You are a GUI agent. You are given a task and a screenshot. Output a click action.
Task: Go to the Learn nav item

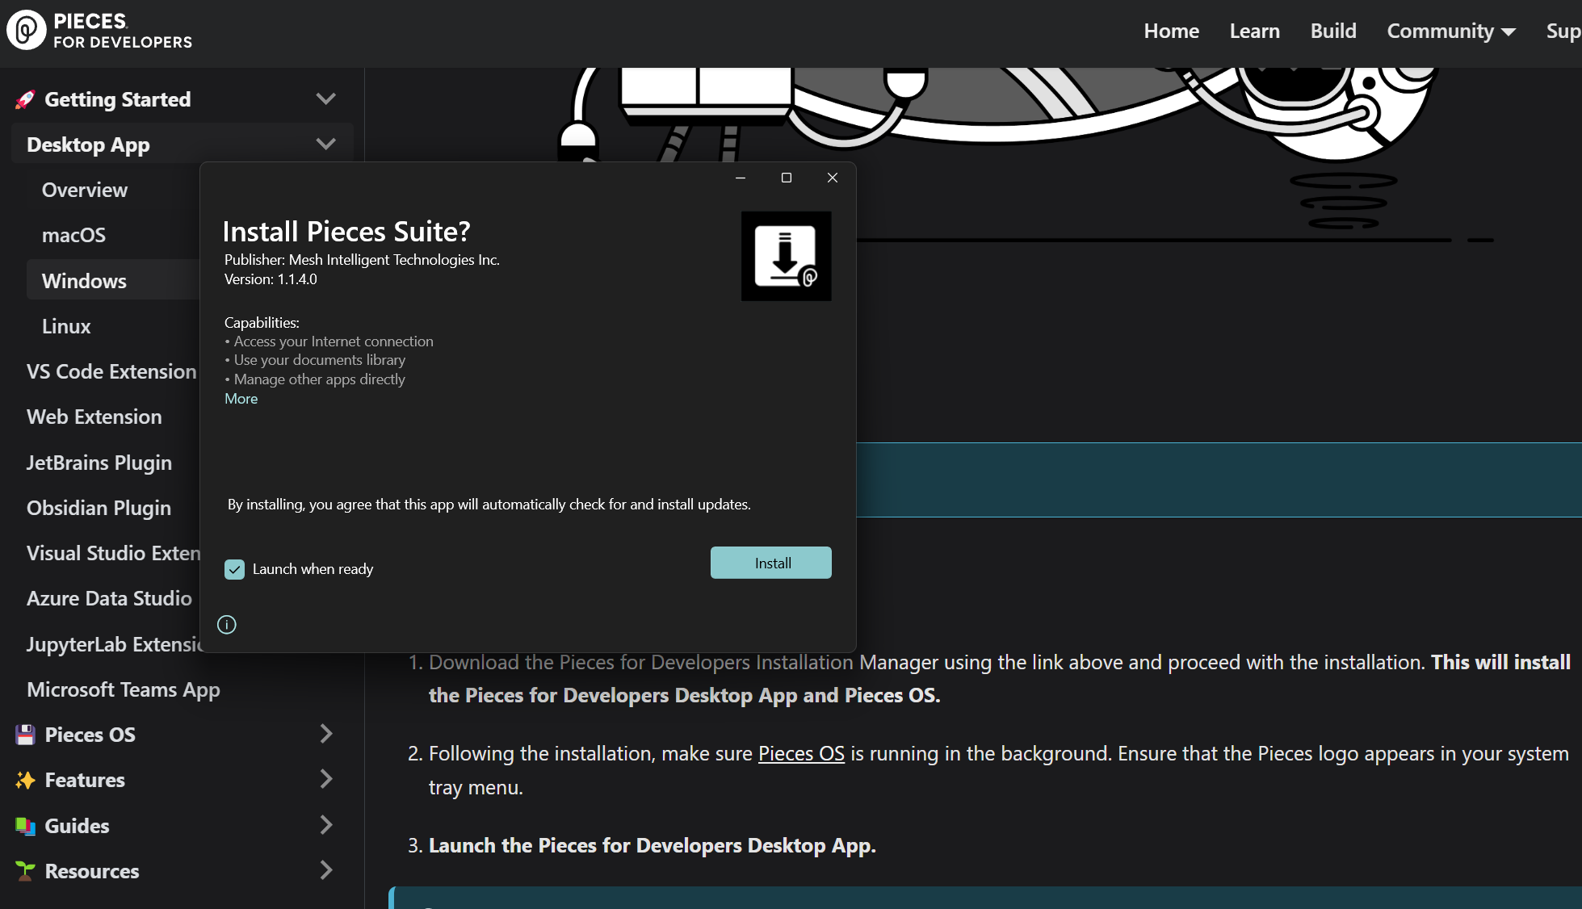click(x=1254, y=31)
